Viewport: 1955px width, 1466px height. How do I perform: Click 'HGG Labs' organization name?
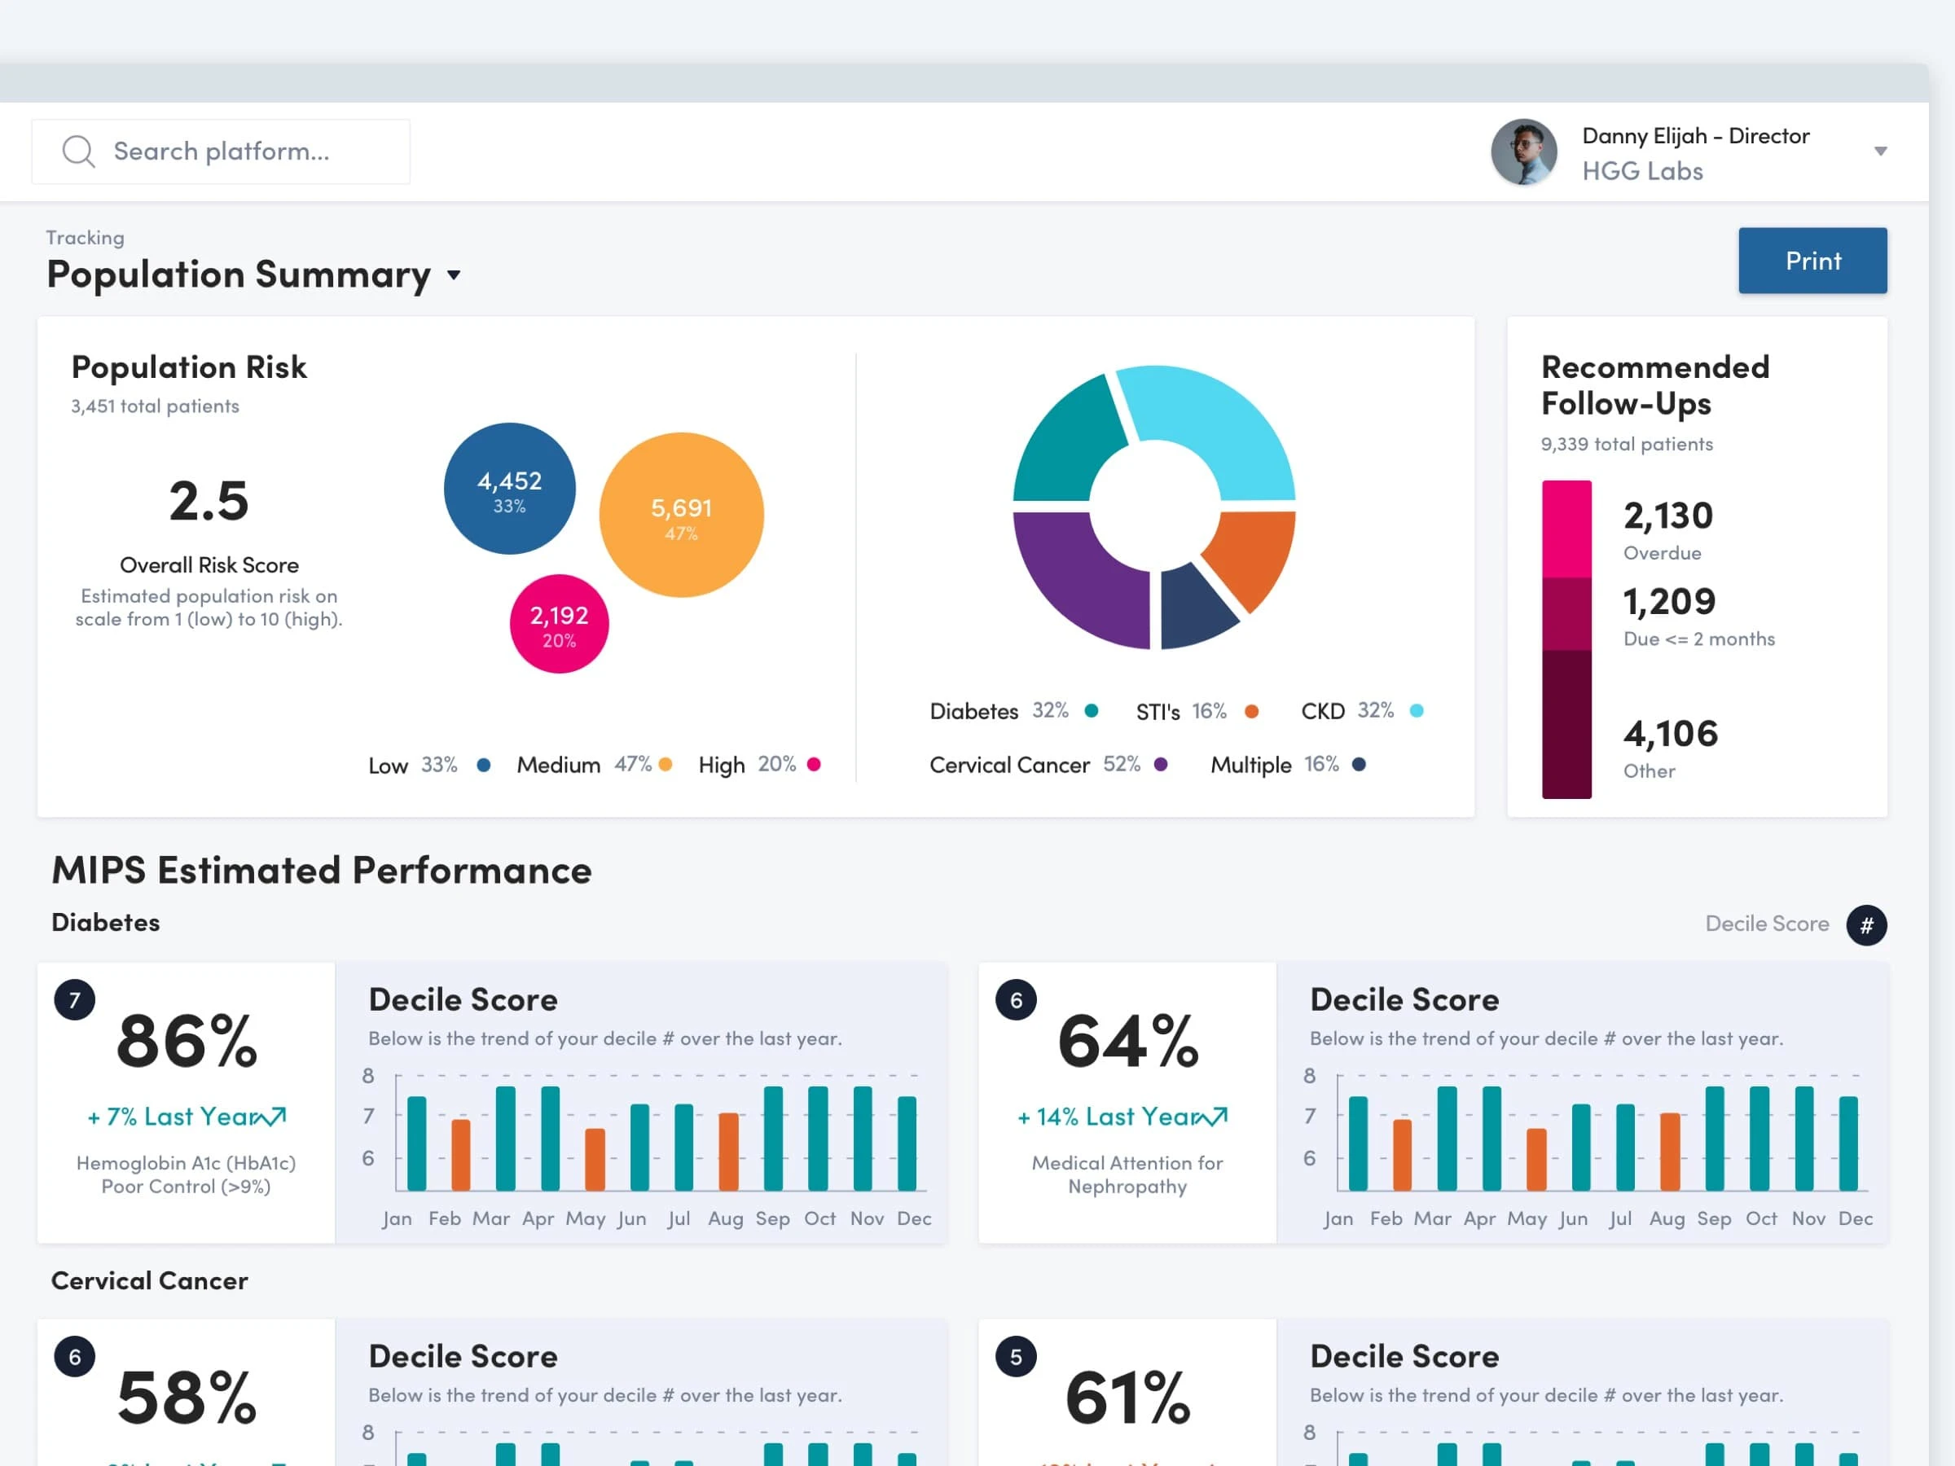coord(1642,171)
